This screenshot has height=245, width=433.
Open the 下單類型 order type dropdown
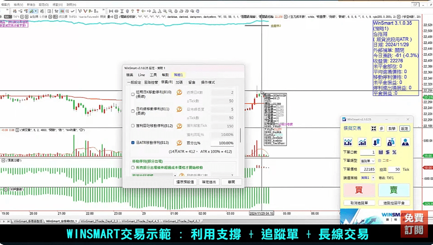click(368, 161)
